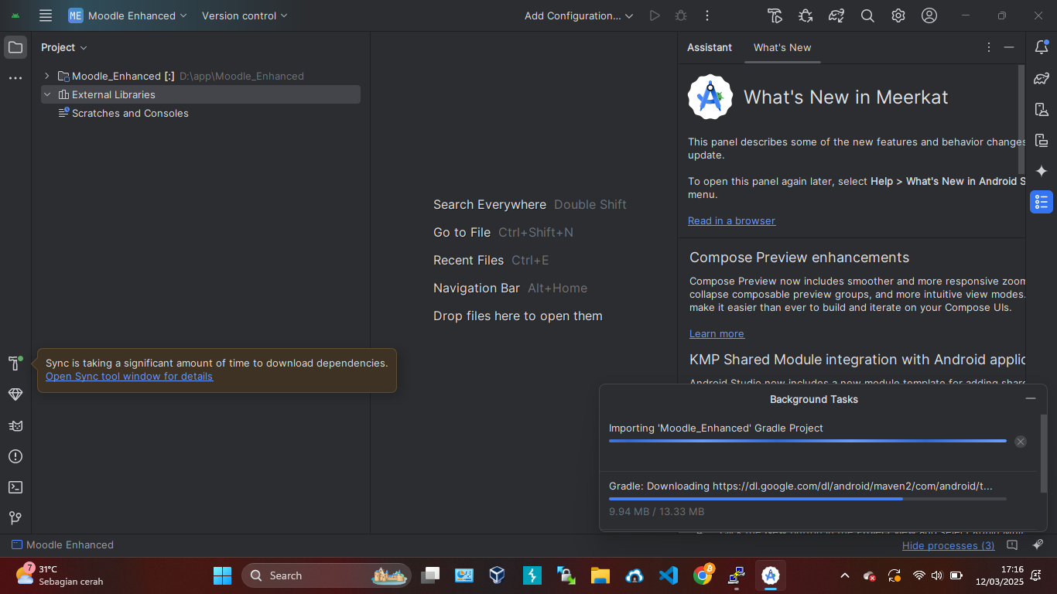Viewport: 1057px width, 594px height.
Task: Click Attach Debugger to Android Process icon
Action: coord(806,15)
